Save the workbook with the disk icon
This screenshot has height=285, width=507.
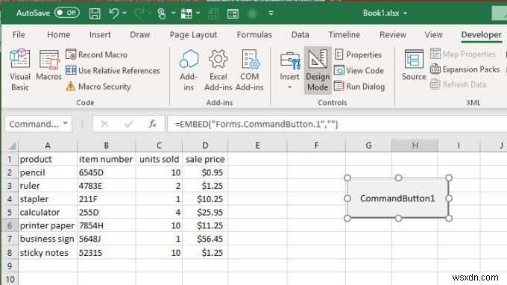coord(95,13)
